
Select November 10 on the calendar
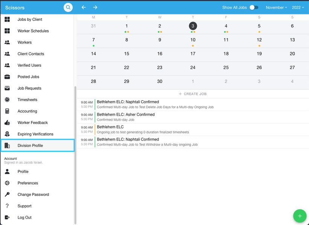tap(193, 41)
